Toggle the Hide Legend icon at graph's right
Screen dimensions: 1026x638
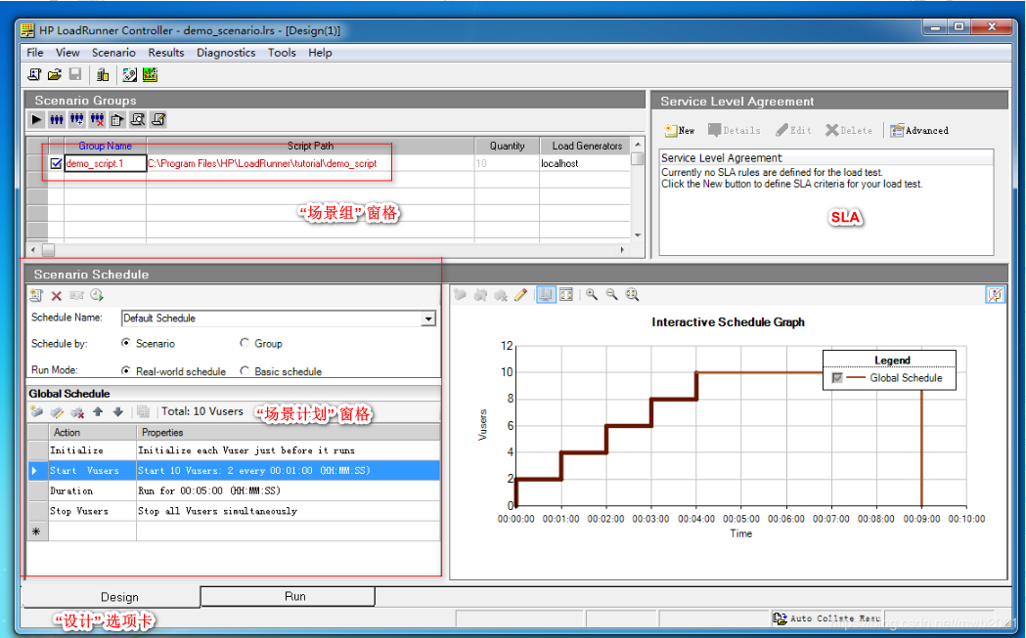click(995, 295)
